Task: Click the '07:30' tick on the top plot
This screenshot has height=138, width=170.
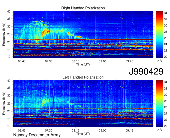Action: (x=48, y=61)
